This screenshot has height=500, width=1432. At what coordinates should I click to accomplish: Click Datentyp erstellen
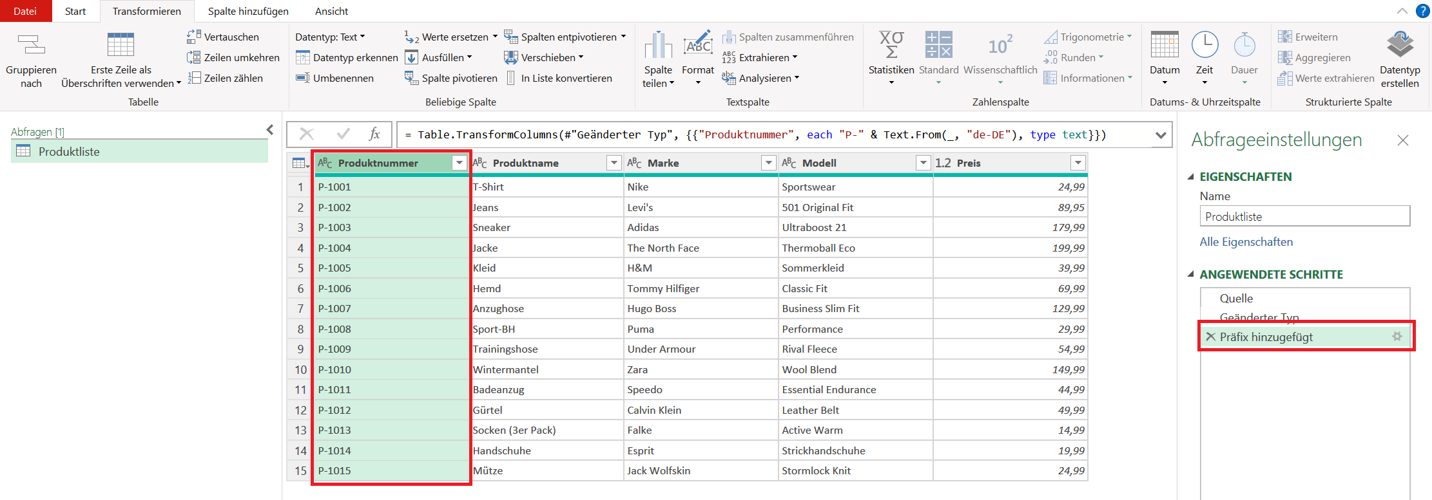1400,59
